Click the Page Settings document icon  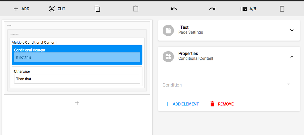[x=168, y=30]
